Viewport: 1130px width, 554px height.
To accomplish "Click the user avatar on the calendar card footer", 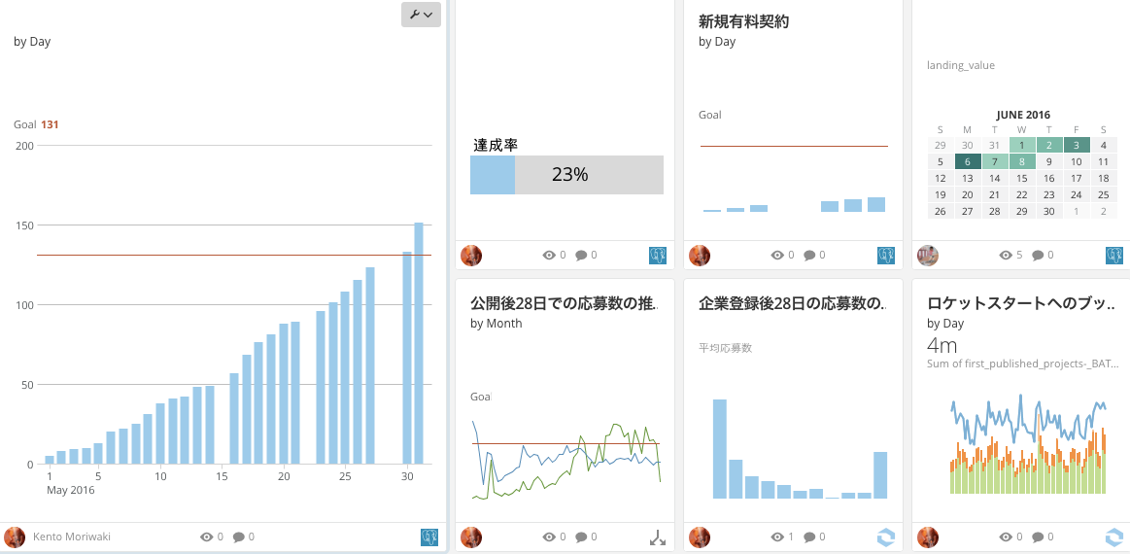I will (x=928, y=256).
